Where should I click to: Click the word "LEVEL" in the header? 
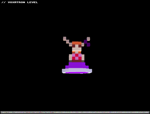tap(33, 2)
